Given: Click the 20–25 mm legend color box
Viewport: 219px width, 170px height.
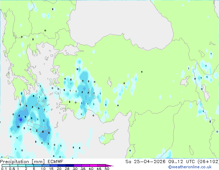Looking at the screenshot, I should point(61,165).
